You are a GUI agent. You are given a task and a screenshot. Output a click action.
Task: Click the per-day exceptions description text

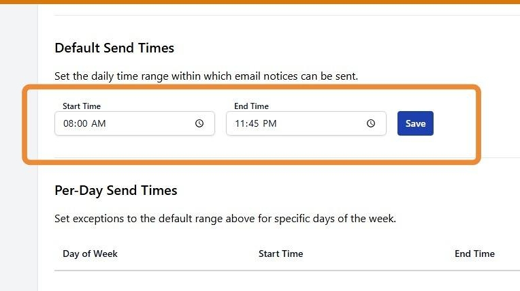pos(225,219)
